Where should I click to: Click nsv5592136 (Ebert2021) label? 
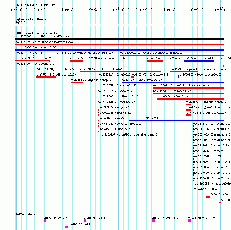point(115,113)
